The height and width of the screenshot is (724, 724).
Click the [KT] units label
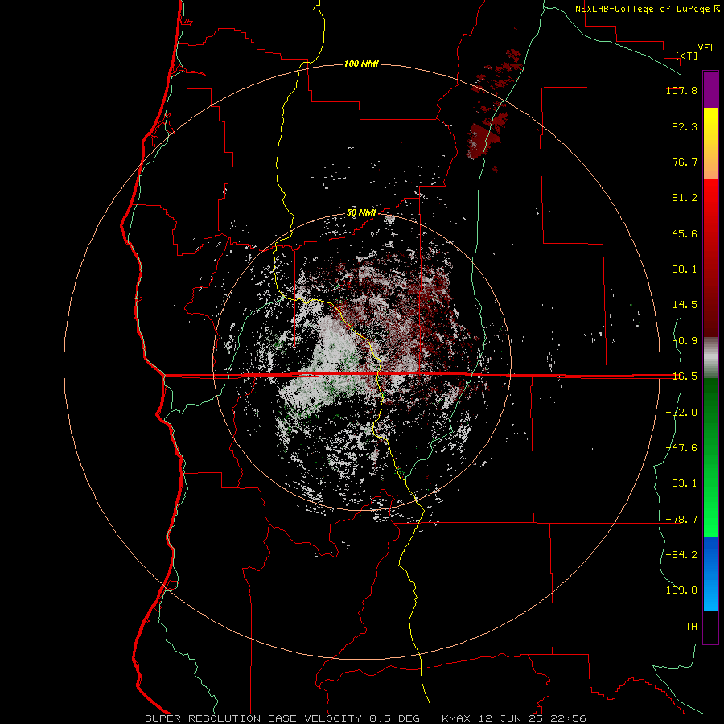coord(687,56)
